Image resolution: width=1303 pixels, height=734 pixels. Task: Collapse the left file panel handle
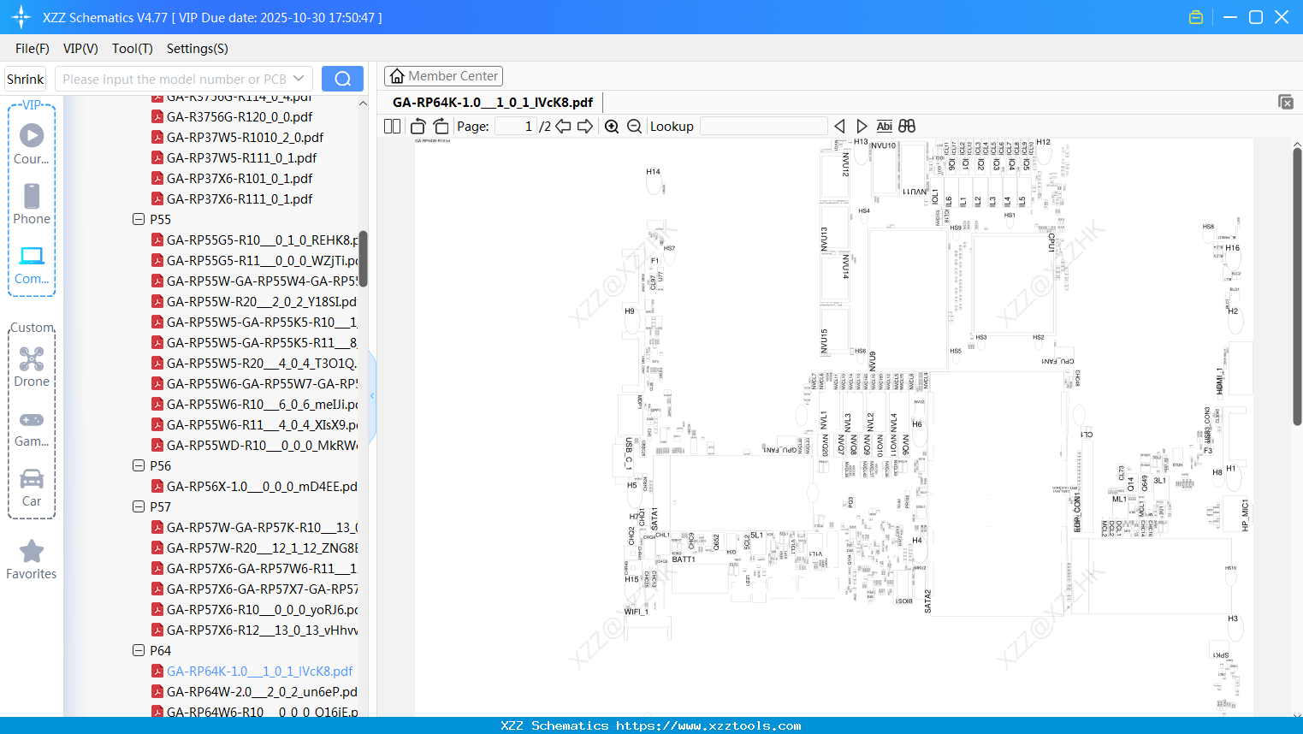pos(372,396)
